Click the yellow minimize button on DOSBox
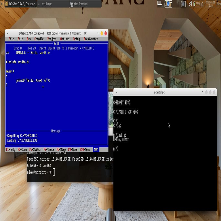The height and width of the screenshot is (221, 221). click(x=102, y=33)
